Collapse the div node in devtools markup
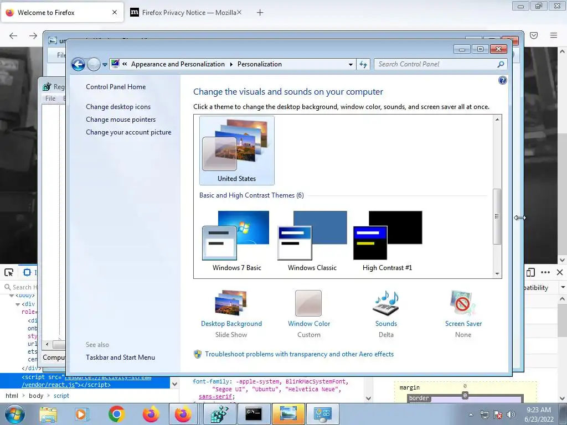Image resolution: width=567 pixels, height=425 pixels. click(17, 304)
